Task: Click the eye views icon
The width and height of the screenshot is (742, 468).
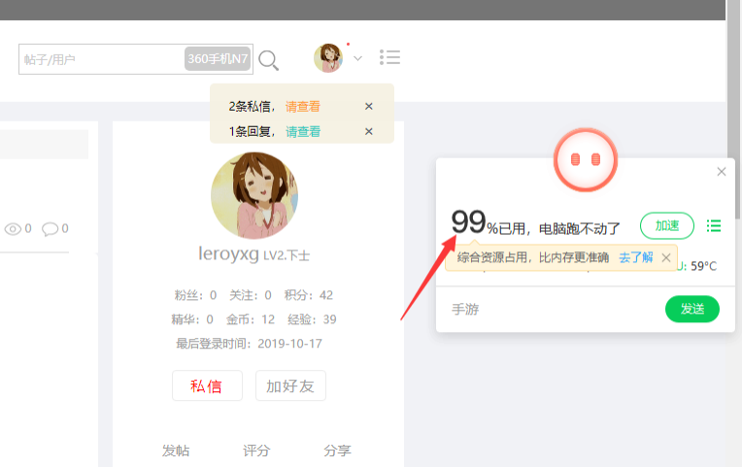Action: coord(13,229)
